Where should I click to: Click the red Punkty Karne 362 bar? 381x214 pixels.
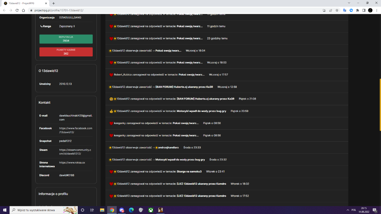(66, 52)
